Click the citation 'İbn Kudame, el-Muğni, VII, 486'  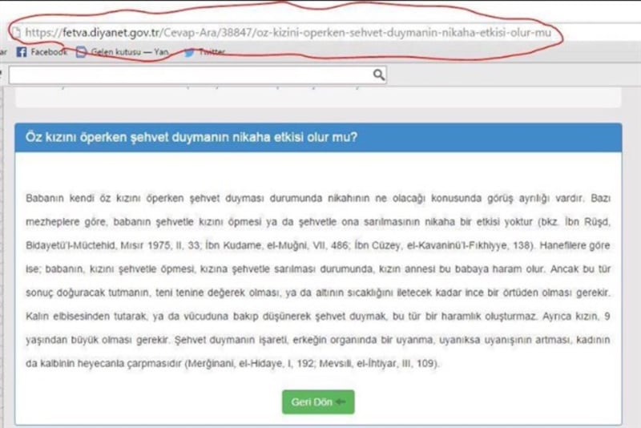point(276,245)
